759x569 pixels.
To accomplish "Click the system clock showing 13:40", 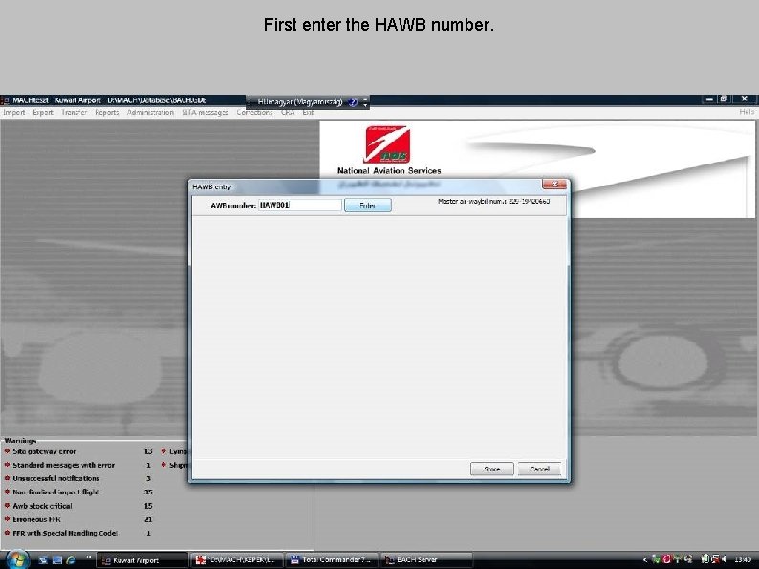I will pos(743,559).
